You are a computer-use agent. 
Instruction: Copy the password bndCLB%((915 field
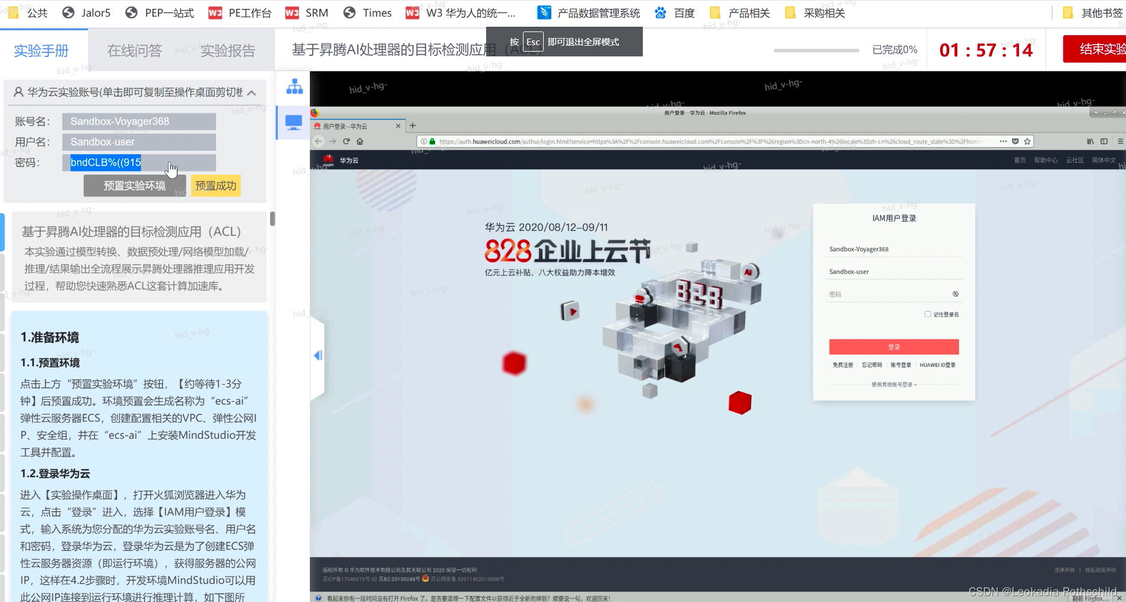tap(139, 163)
